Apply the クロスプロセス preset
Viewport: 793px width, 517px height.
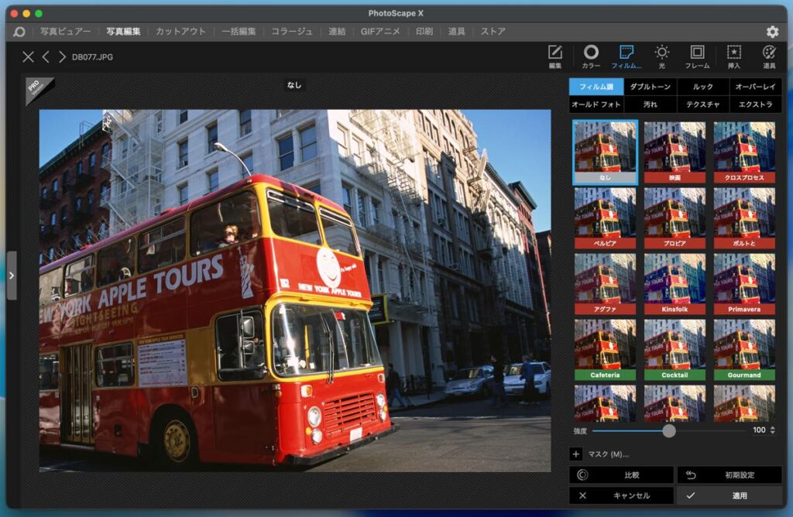coord(744,152)
